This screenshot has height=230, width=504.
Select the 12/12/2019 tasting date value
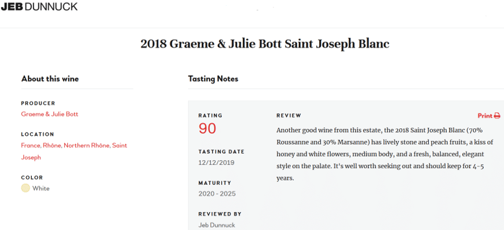(216, 162)
